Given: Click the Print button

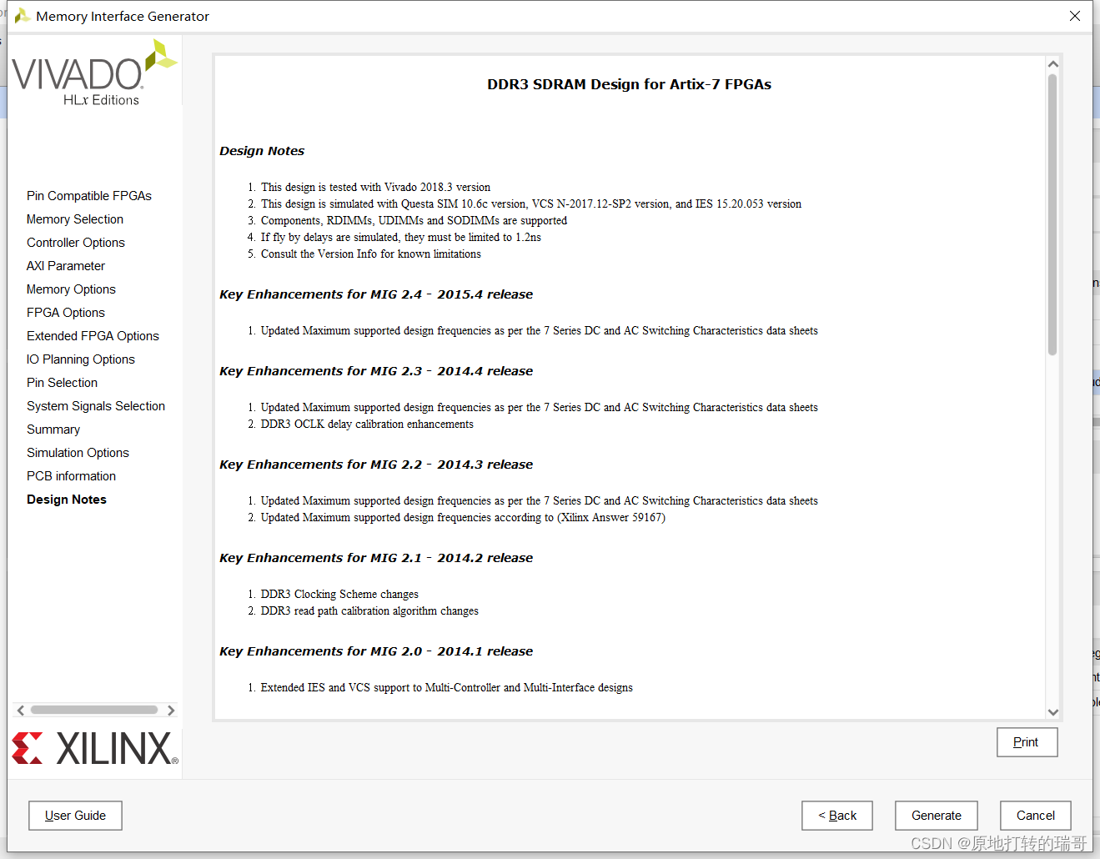Looking at the screenshot, I should pos(1027,742).
